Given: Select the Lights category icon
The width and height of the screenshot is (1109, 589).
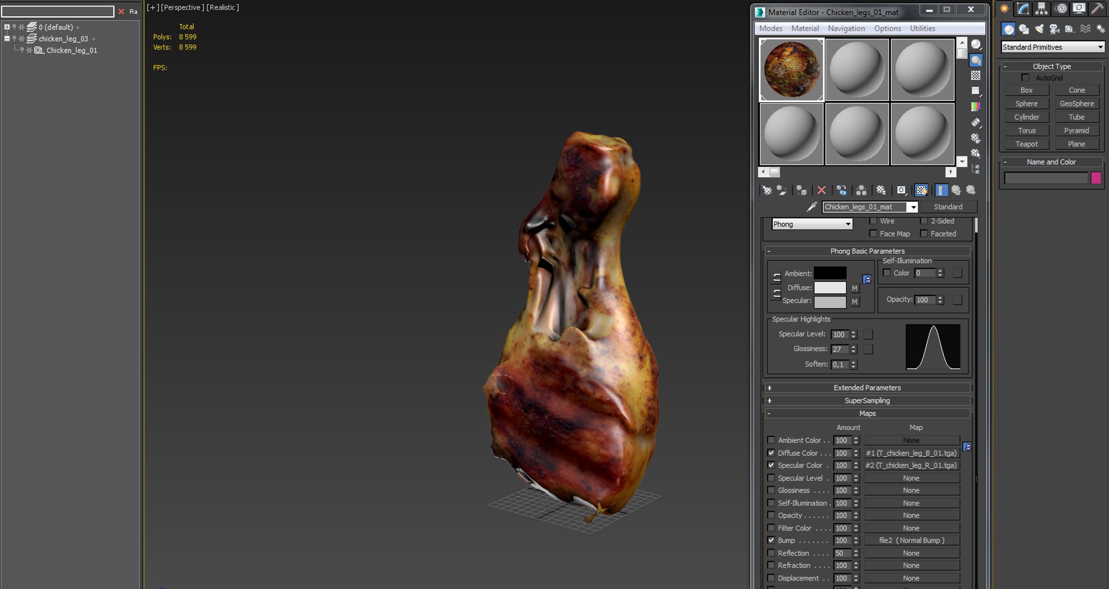Looking at the screenshot, I should click(1039, 29).
